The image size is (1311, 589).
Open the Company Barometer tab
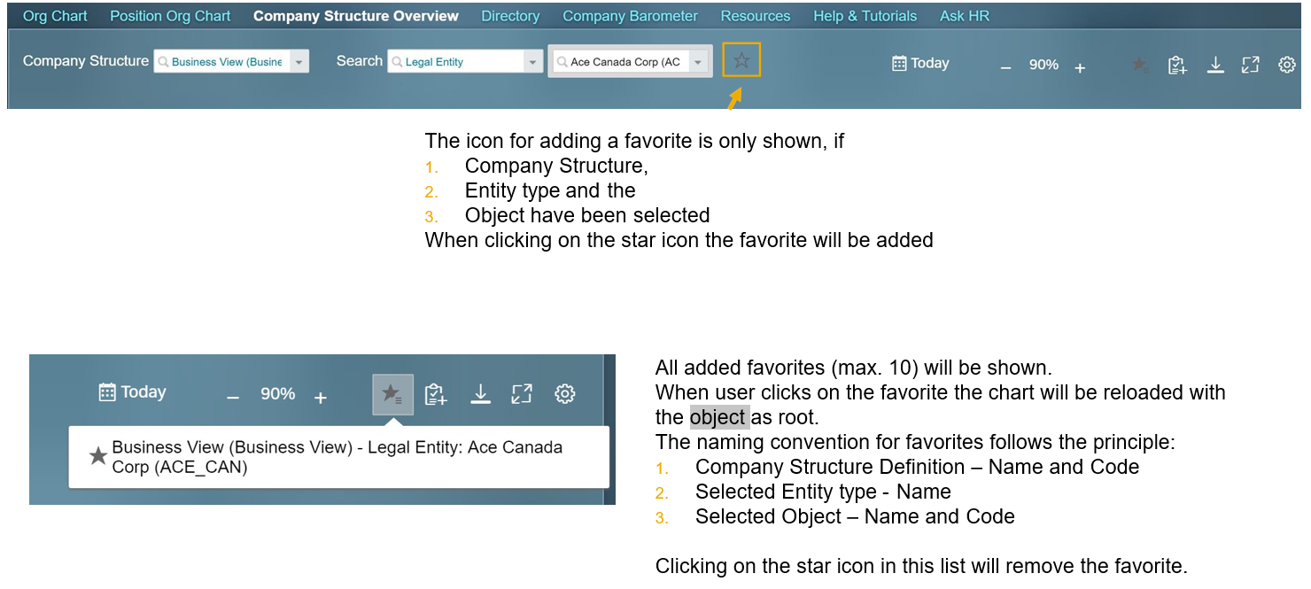[x=630, y=16]
